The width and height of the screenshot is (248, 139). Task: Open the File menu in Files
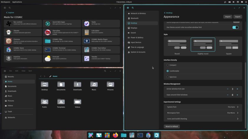(x=10, y=71)
